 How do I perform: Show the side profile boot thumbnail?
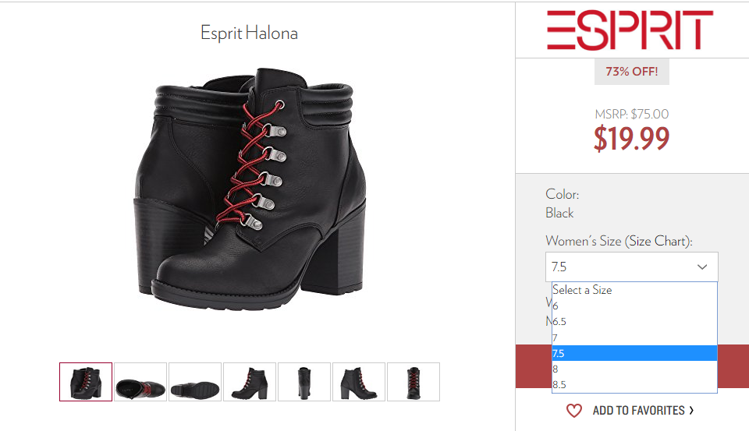click(250, 382)
